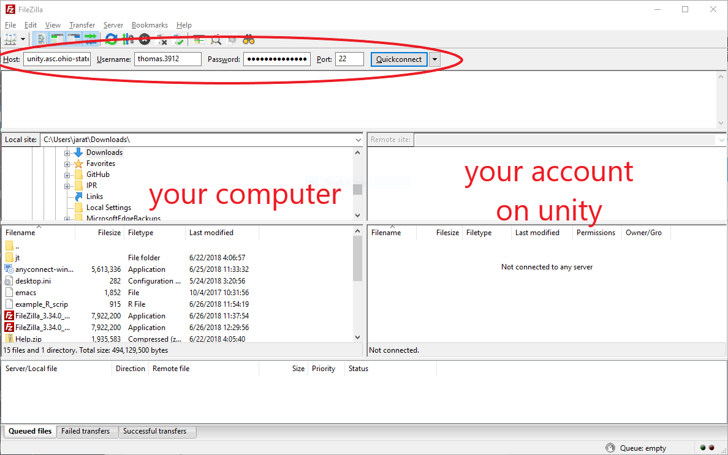Cancel current operation icon

pyautogui.click(x=145, y=39)
